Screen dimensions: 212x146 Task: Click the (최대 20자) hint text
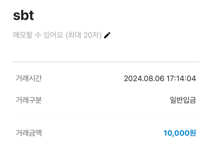click(84, 35)
